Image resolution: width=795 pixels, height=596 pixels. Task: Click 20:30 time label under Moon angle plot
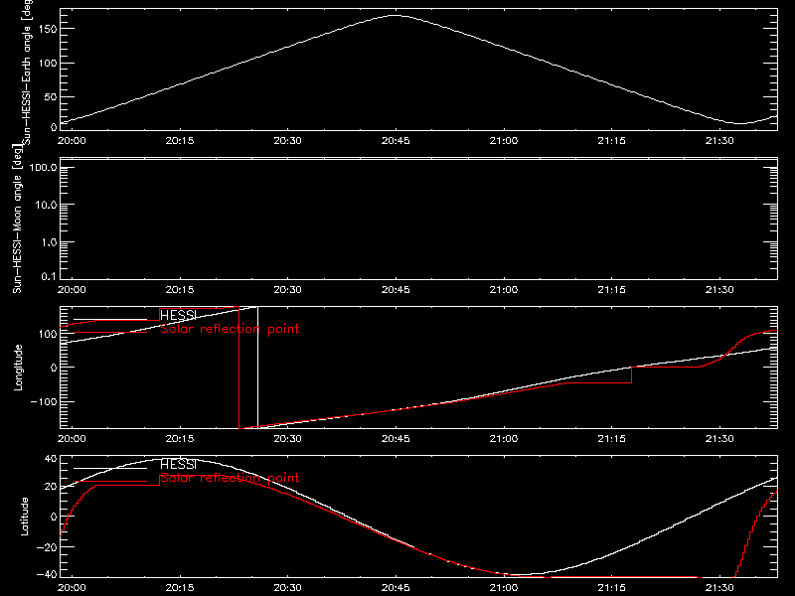[287, 289]
